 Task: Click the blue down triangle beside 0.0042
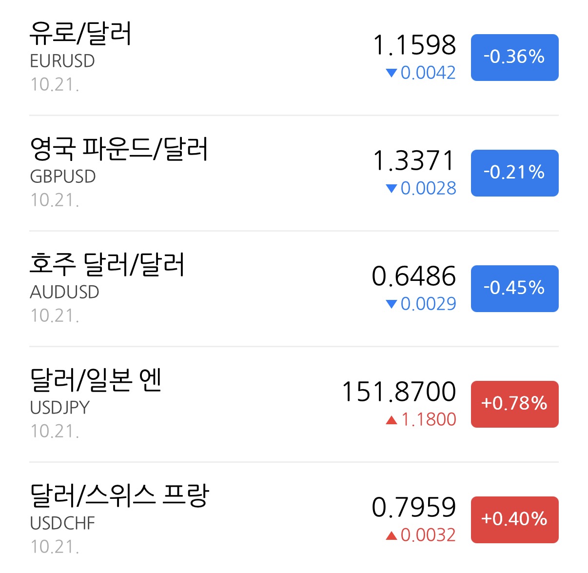pos(392,73)
